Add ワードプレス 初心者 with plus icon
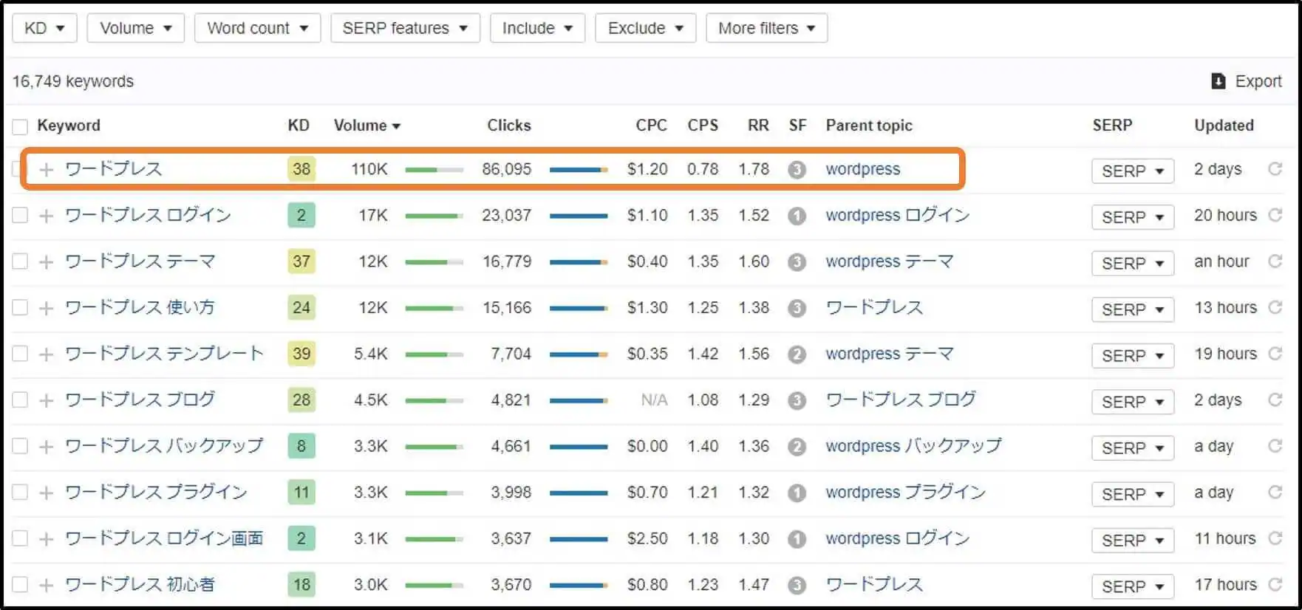1302x610 pixels. [x=47, y=585]
